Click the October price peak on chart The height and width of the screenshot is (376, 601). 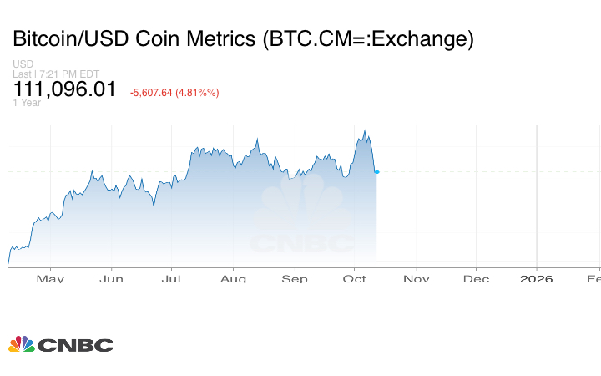point(365,131)
